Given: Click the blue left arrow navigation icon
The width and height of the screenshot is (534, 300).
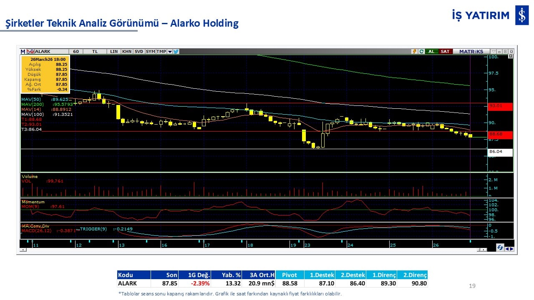Looking at the screenshot, I should pyautogui.click(x=507, y=249).
